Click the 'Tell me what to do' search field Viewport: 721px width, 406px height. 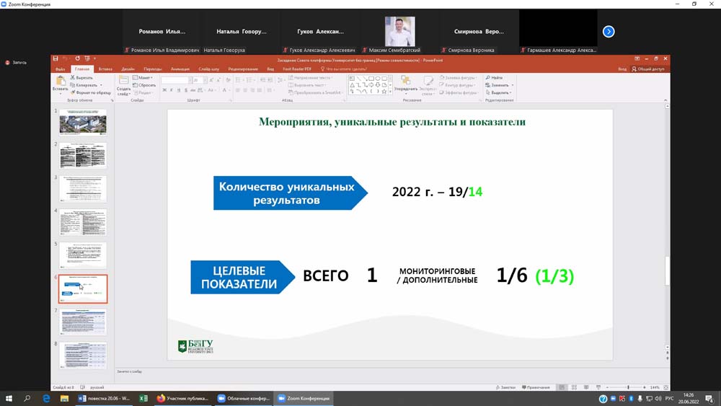click(345, 69)
